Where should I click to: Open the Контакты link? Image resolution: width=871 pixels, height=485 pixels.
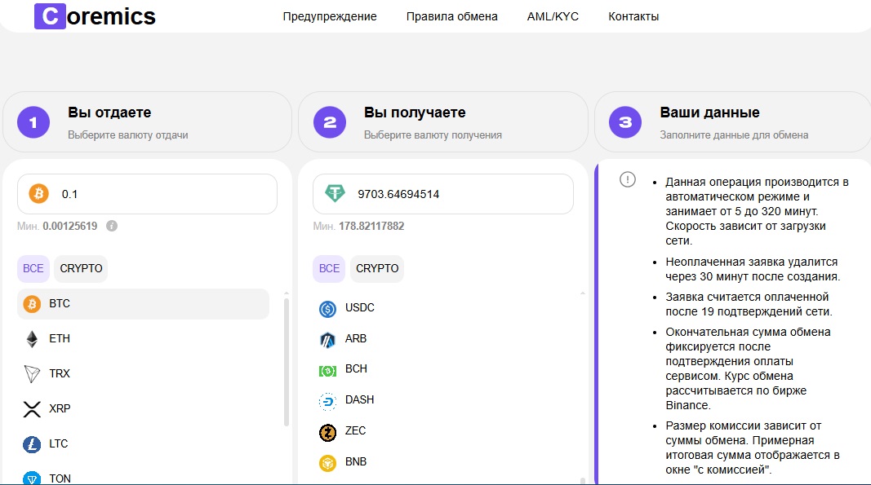click(633, 16)
